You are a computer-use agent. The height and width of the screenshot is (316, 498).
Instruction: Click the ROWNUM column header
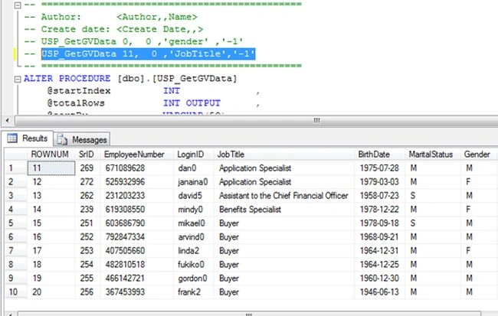click(x=51, y=155)
